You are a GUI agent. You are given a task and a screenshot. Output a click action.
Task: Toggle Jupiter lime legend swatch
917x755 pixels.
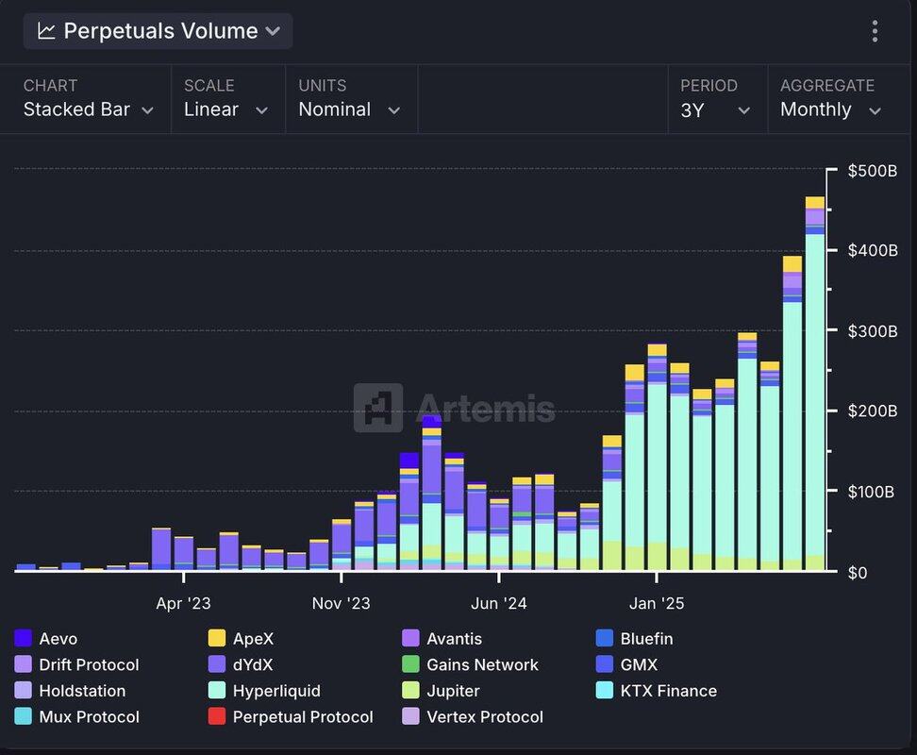410,690
